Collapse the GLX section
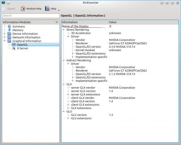This screenshot has height=145, width=181. pyautogui.click(x=63, y=84)
